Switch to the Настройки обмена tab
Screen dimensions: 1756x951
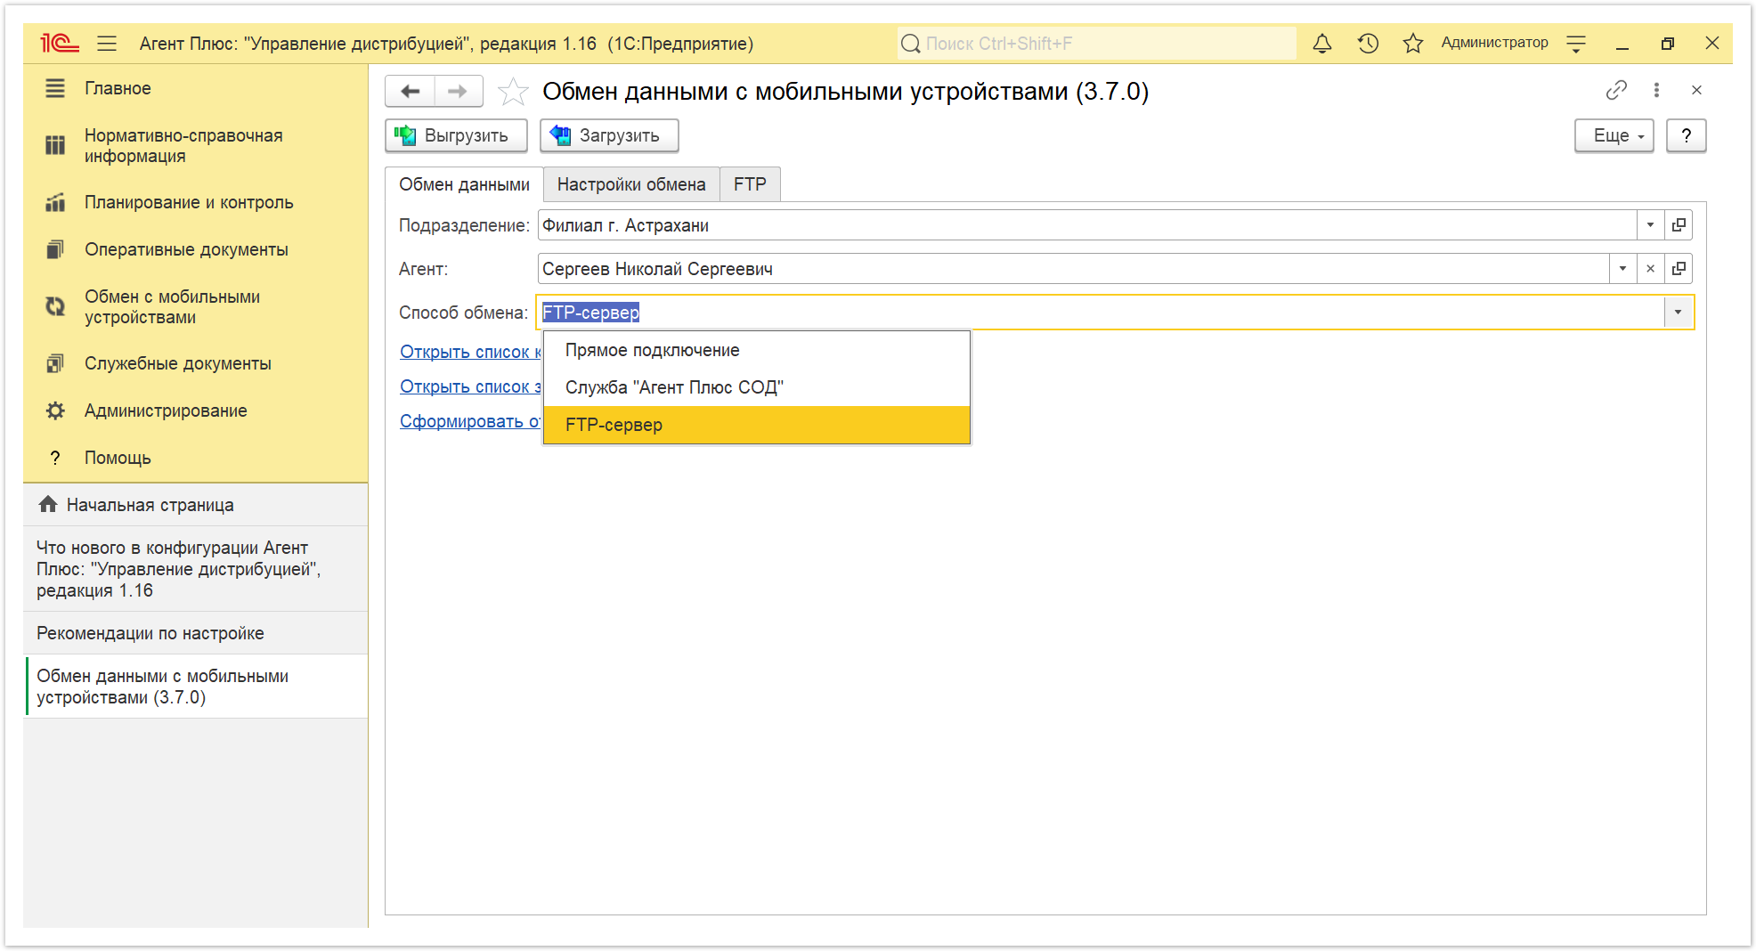point(631,184)
